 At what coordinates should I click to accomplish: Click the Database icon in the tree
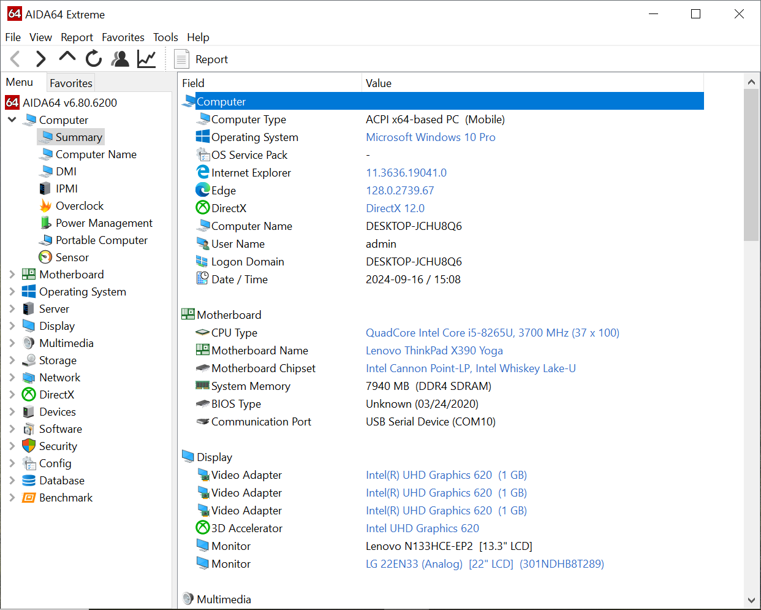click(x=29, y=480)
